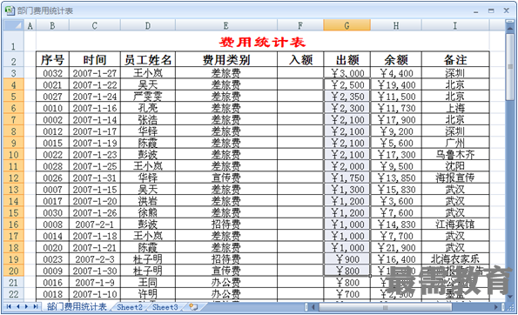Select row 2 header
Screen dimensions: 518x315
coord(13,59)
